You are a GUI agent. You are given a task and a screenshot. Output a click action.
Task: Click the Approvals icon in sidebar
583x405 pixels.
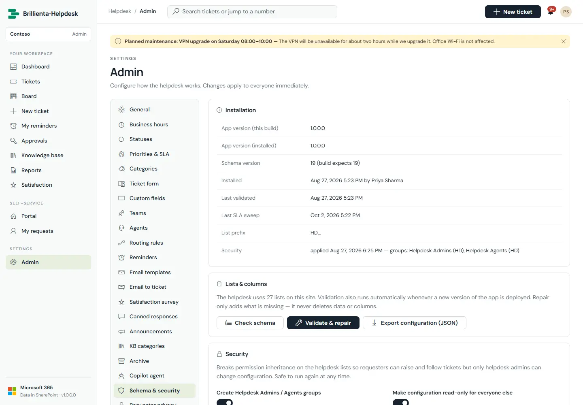pos(13,141)
